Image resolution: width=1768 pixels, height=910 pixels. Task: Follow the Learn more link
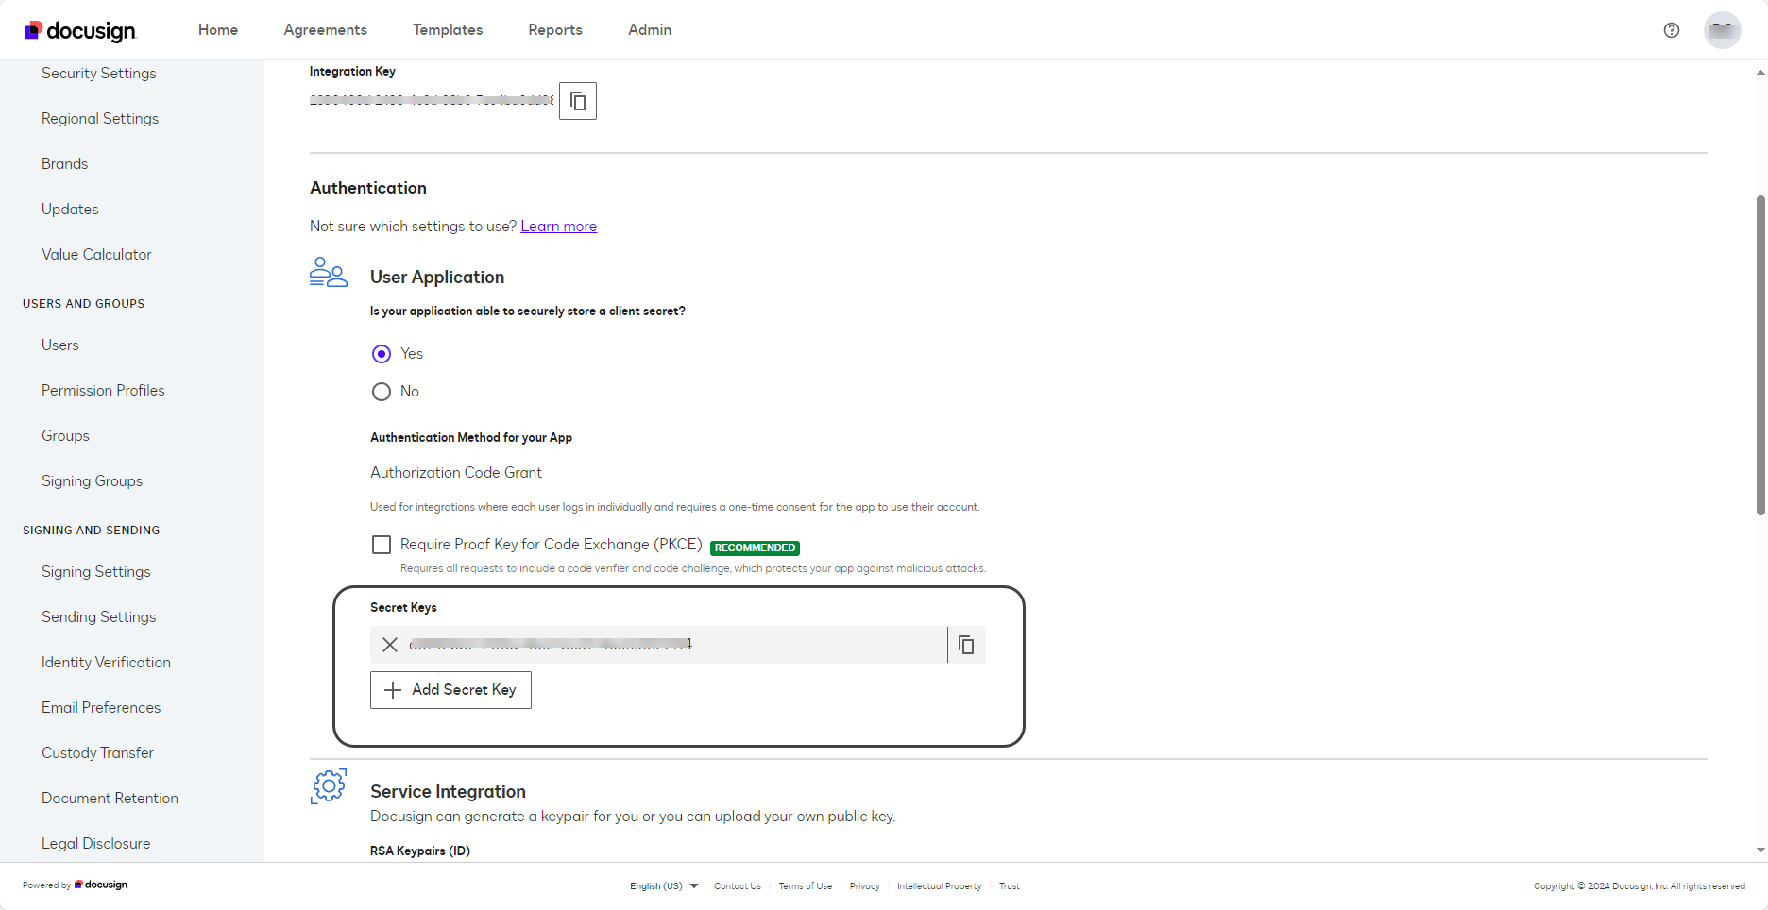tap(559, 227)
